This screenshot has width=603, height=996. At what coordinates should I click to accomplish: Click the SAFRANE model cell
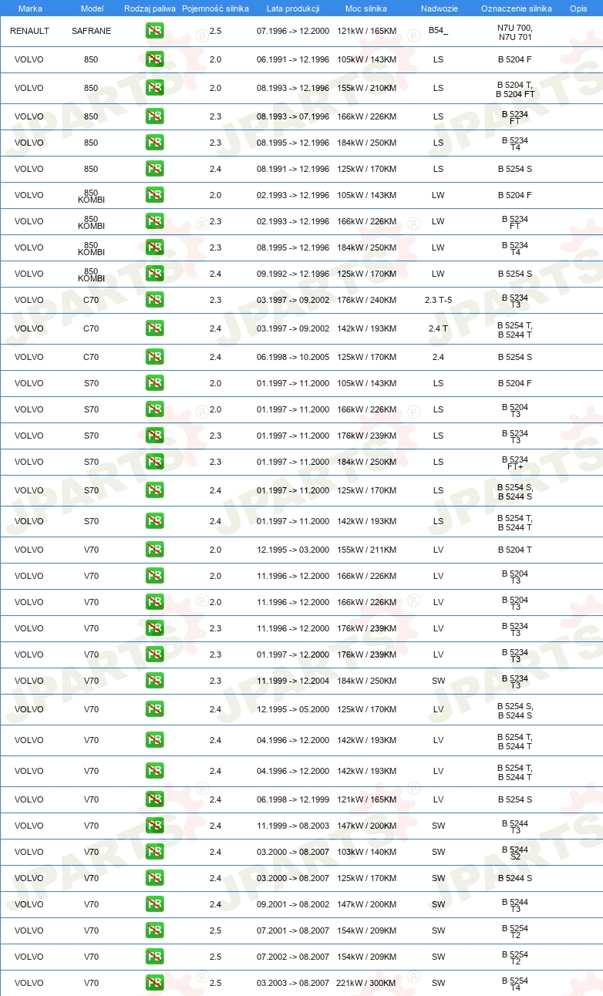91,31
